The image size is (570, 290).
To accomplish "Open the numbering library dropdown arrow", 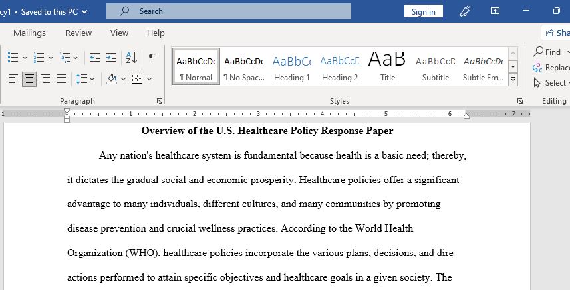I will (x=51, y=58).
